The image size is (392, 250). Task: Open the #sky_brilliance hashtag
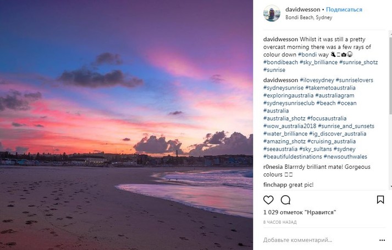click(325, 63)
